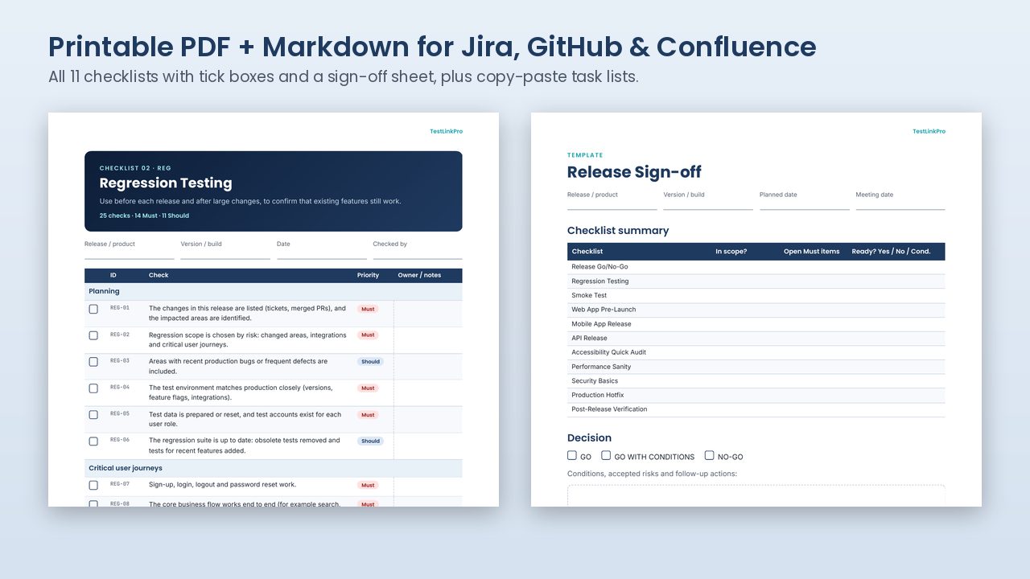Select the Meeting date field on Release Sign-off
The width and height of the screenshot is (1030, 579).
(x=900, y=200)
